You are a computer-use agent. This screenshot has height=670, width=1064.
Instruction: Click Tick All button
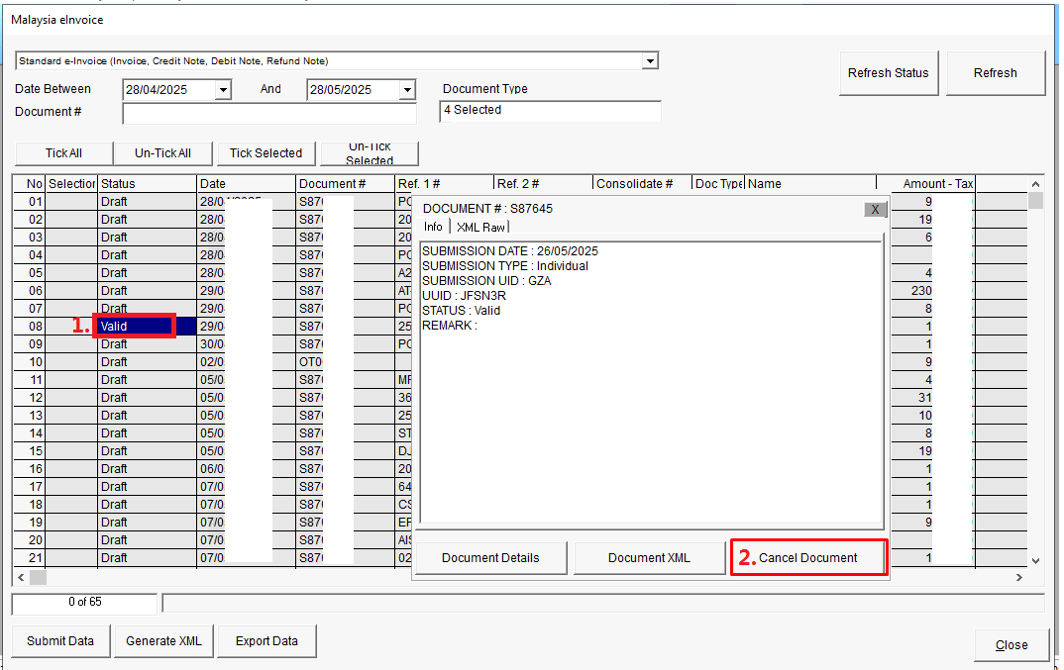point(63,153)
